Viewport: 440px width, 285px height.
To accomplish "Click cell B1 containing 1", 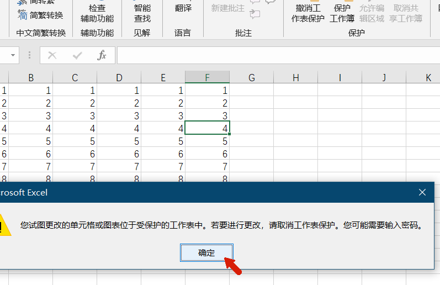I will (x=31, y=90).
